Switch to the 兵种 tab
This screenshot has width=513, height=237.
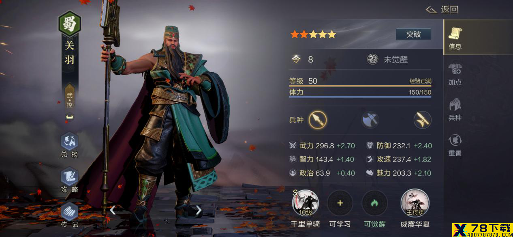455,109
